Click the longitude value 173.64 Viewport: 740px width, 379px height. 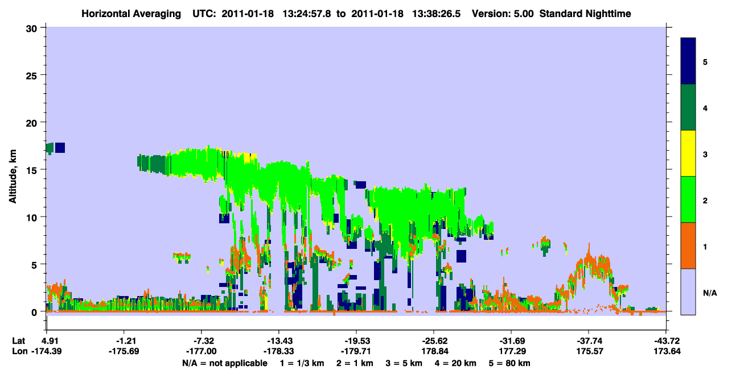[x=666, y=352]
